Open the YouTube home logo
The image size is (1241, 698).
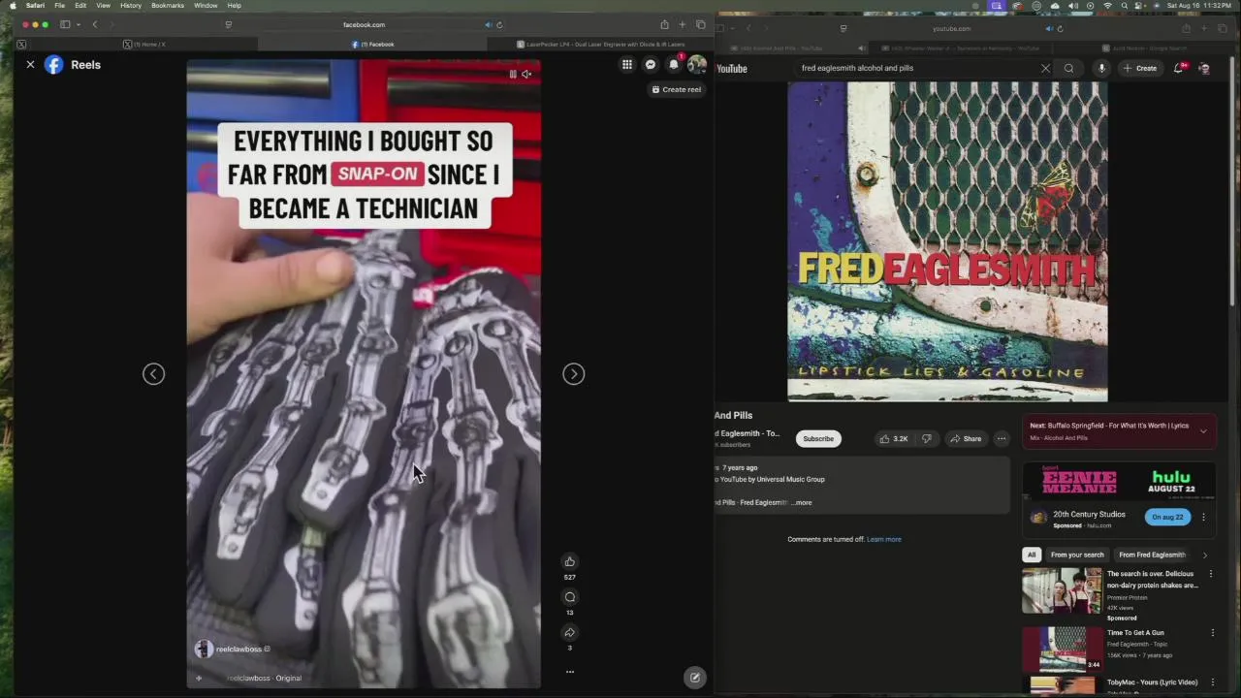tap(732, 69)
